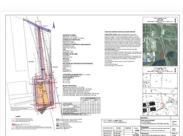
Task: Click the north arrow on the site plan
Action: [x=54, y=25]
